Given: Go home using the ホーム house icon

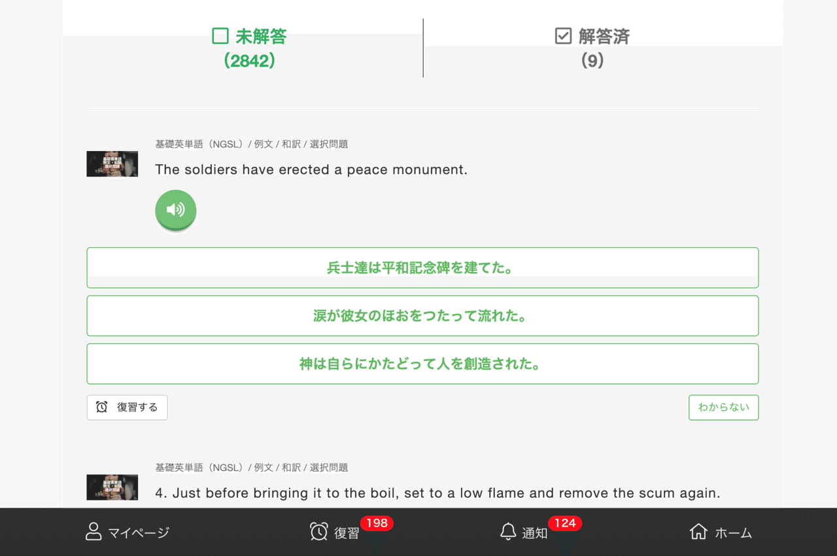Looking at the screenshot, I should coord(698,532).
